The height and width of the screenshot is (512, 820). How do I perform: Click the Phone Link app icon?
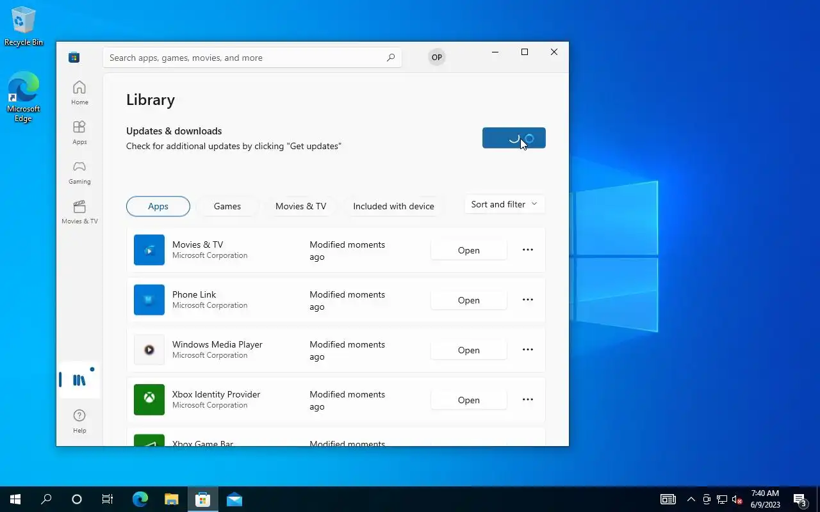[149, 300]
